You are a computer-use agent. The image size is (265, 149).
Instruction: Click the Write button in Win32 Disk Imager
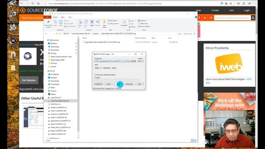[x=119, y=84]
